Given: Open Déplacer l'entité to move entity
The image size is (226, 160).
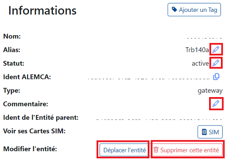Looking at the screenshot, I should (124, 150).
